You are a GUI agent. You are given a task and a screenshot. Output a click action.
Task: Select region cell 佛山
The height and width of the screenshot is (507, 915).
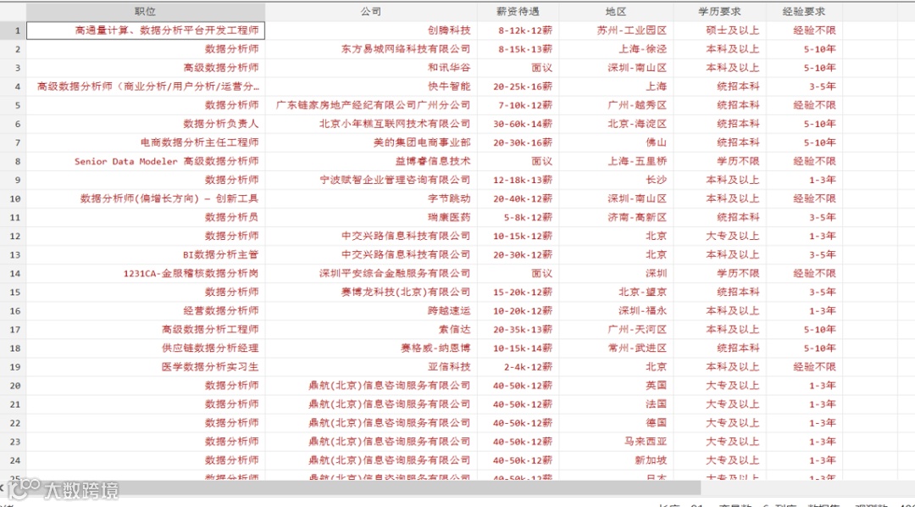tap(616, 142)
